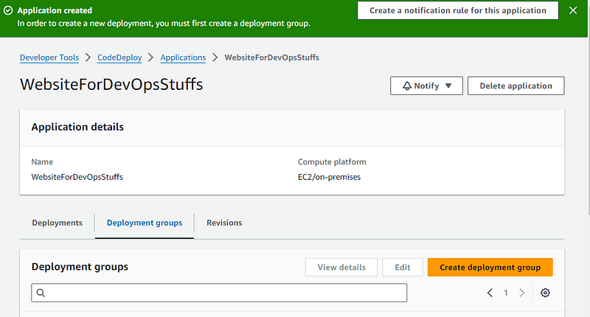This screenshot has height=317, width=590.
Task: Click Delete application button
Action: click(x=516, y=86)
